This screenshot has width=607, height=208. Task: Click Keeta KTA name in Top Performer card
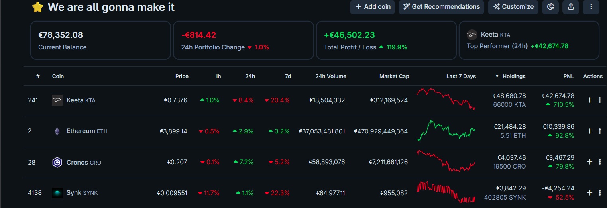[495, 35]
